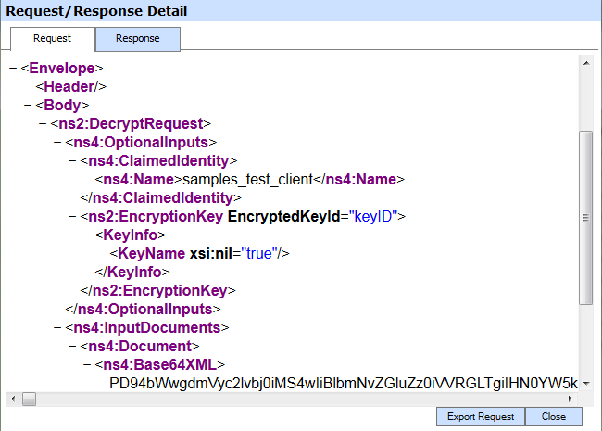The image size is (602, 431).
Task: Collapse the ns4:InputDocuments node
Action: pos(56,327)
